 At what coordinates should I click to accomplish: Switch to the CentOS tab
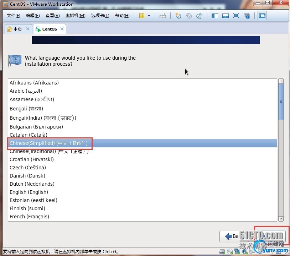click(50, 29)
